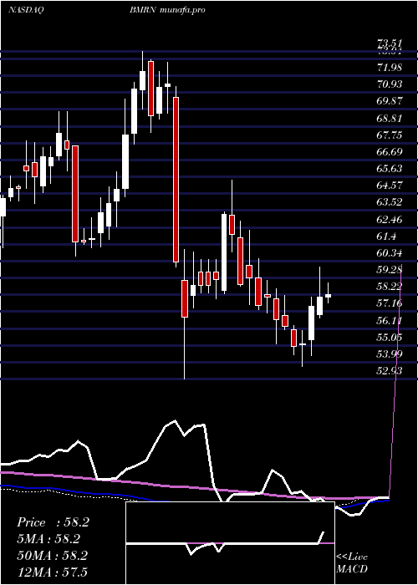Viewport: 418px width, 585px height.
Task: Click the 64.57 price axis label
Action: tap(390, 186)
